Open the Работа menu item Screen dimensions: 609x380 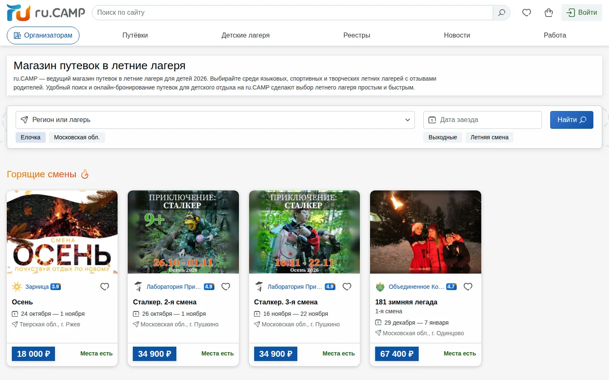coord(555,35)
